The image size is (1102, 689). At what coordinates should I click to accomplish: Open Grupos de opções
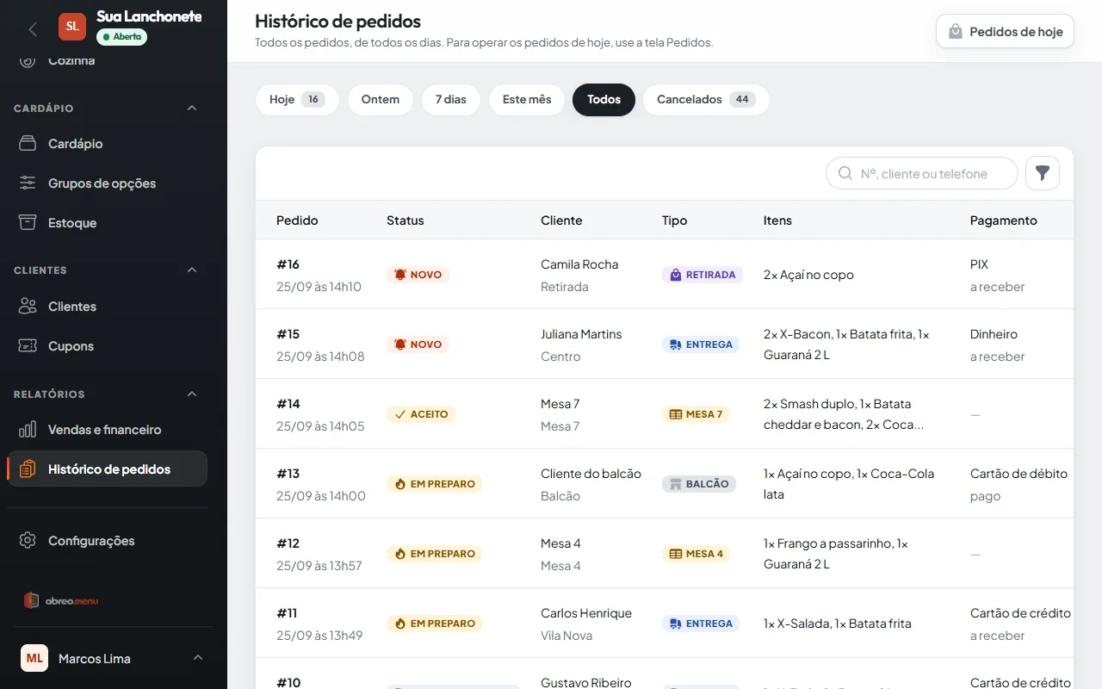107,183
